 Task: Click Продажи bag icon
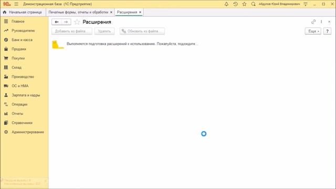pyautogui.click(x=6, y=49)
